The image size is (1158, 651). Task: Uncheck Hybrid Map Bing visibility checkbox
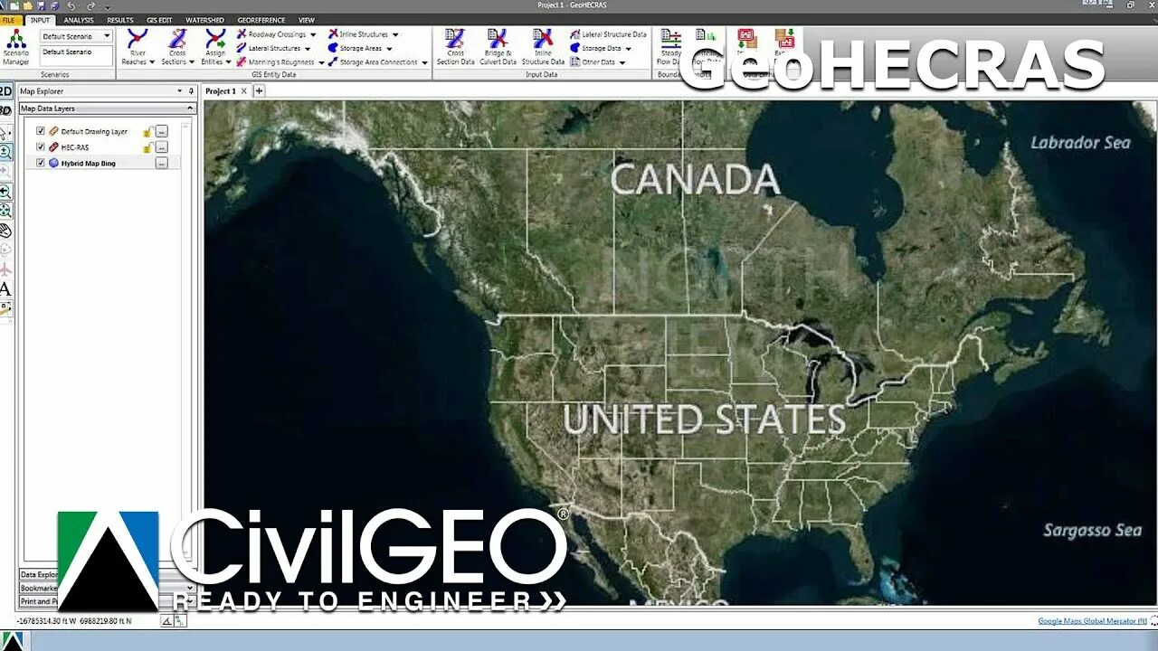[x=41, y=163]
